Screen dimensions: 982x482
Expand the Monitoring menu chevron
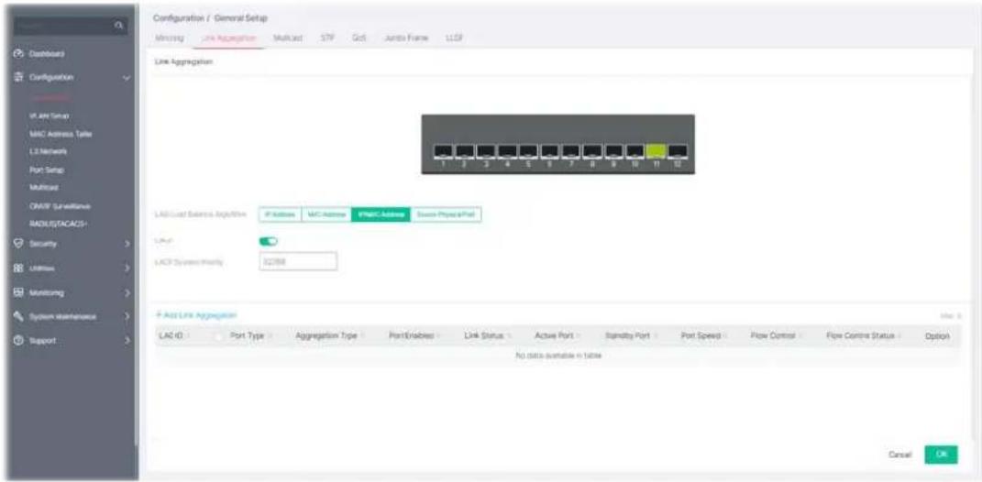click(127, 291)
